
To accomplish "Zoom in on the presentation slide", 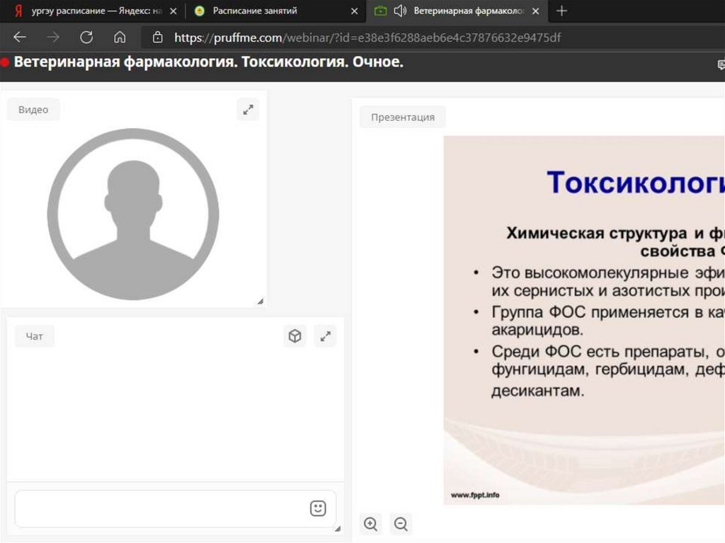I will tap(370, 524).
